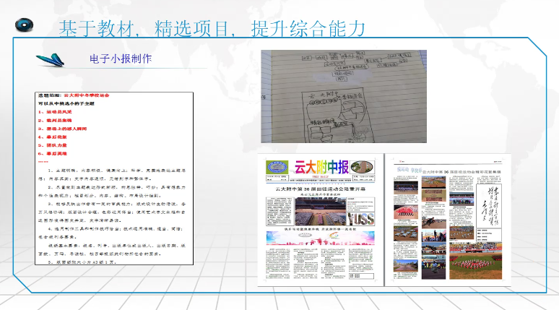
Task: Select the slide title 基于教材，精选项目，提升综合能力
Action: [x=211, y=27]
